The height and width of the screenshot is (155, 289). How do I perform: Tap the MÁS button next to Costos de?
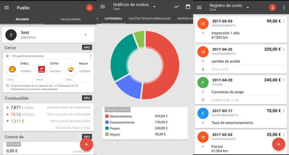(87, 137)
